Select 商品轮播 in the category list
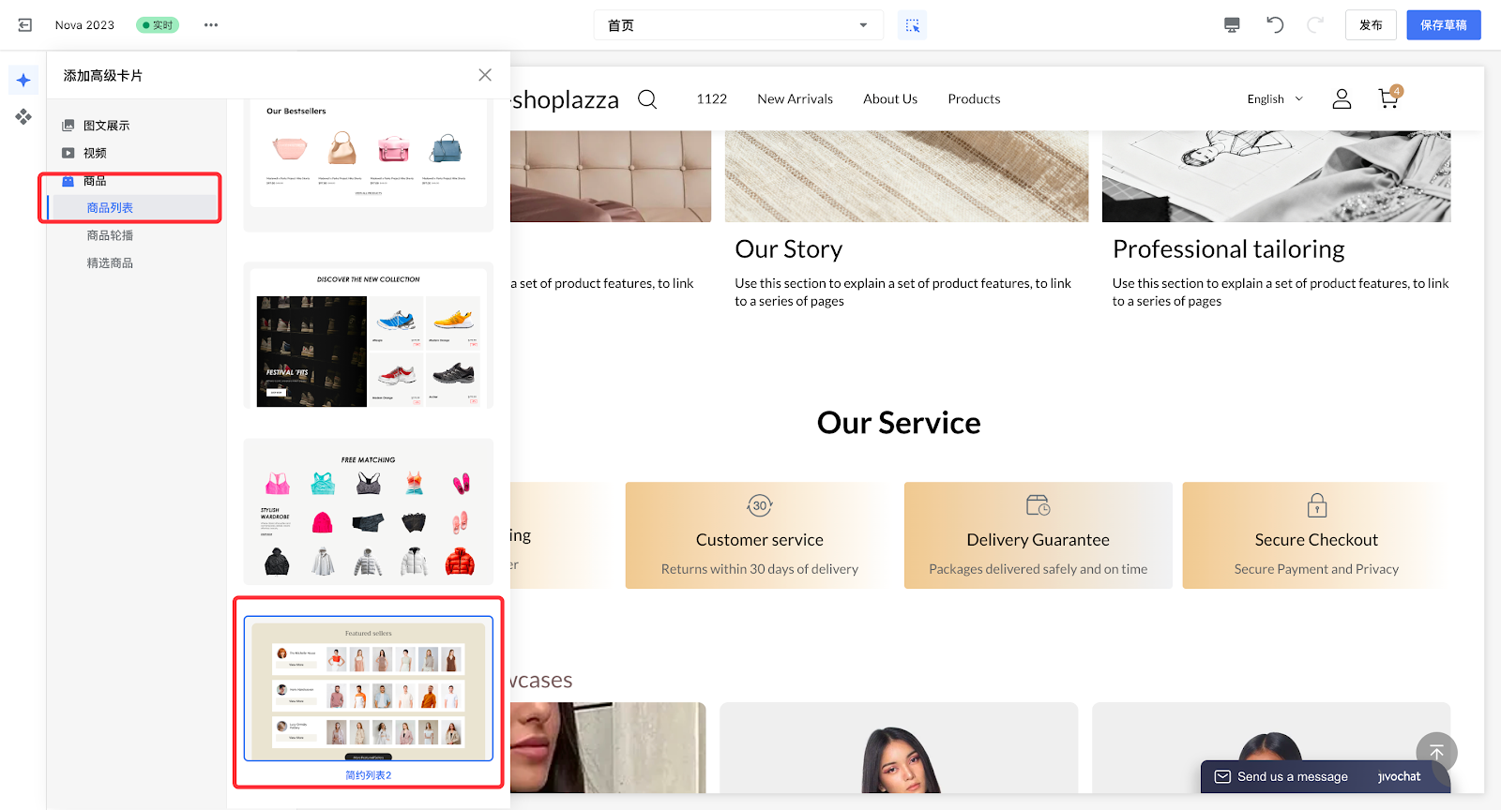This screenshot has width=1501, height=810. [x=110, y=235]
